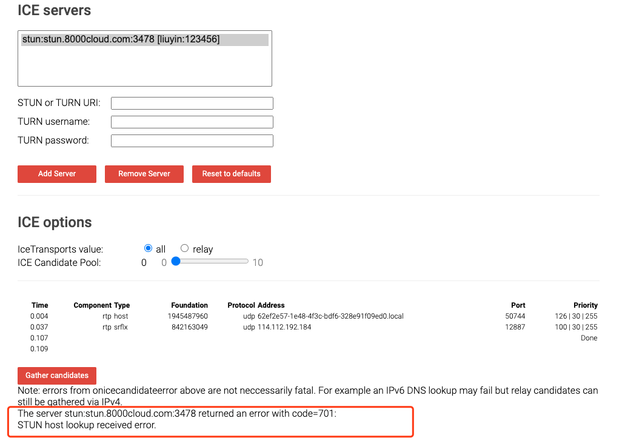The image size is (622, 444).
Task: Select the 'relay' IceTransports radio button
Action: (x=184, y=248)
